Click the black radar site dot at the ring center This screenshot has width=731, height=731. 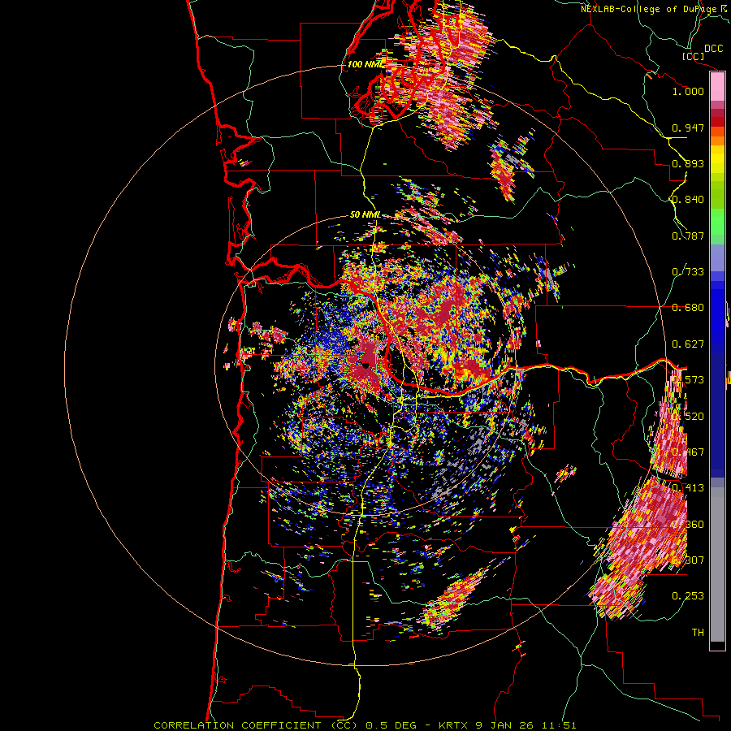coord(366,365)
